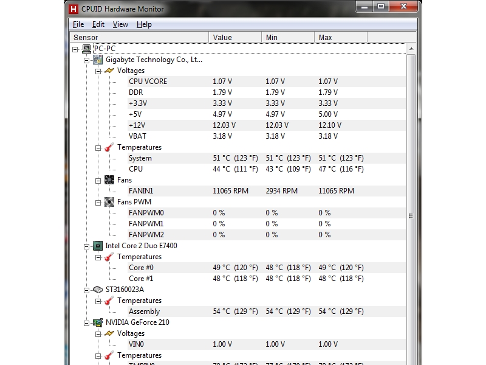This screenshot has width=486, height=365.
Task: Collapse the PC-PC root node
Action: tap(75, 49)
